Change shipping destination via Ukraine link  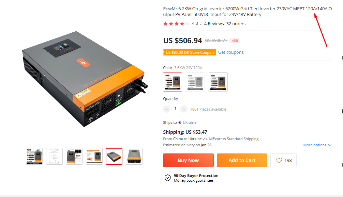coord(190,122)
